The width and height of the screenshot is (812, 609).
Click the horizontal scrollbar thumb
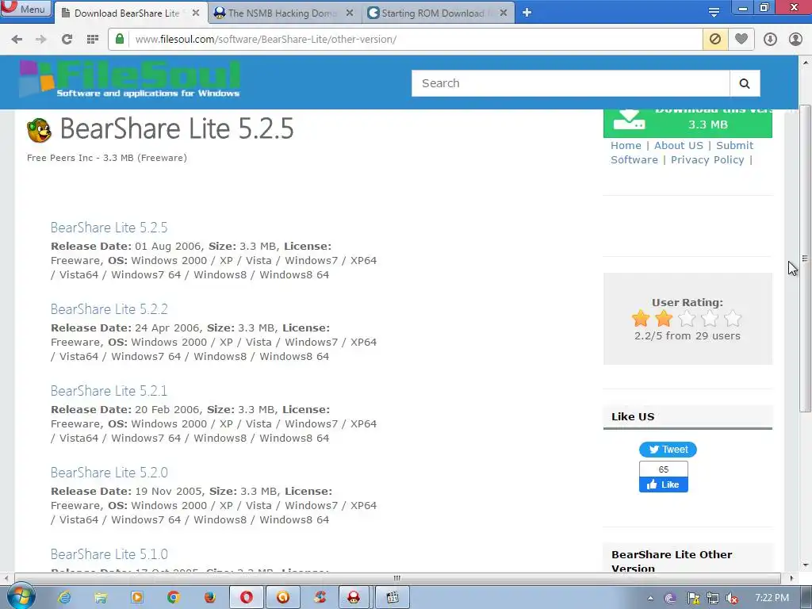coord(397,578)
